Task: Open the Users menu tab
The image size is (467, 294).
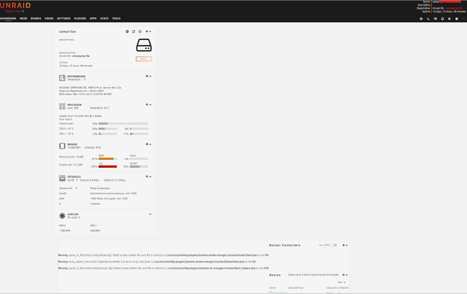Action: coord(49,19)
